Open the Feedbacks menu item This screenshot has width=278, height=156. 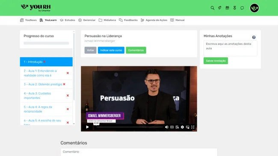click(128, 20)
